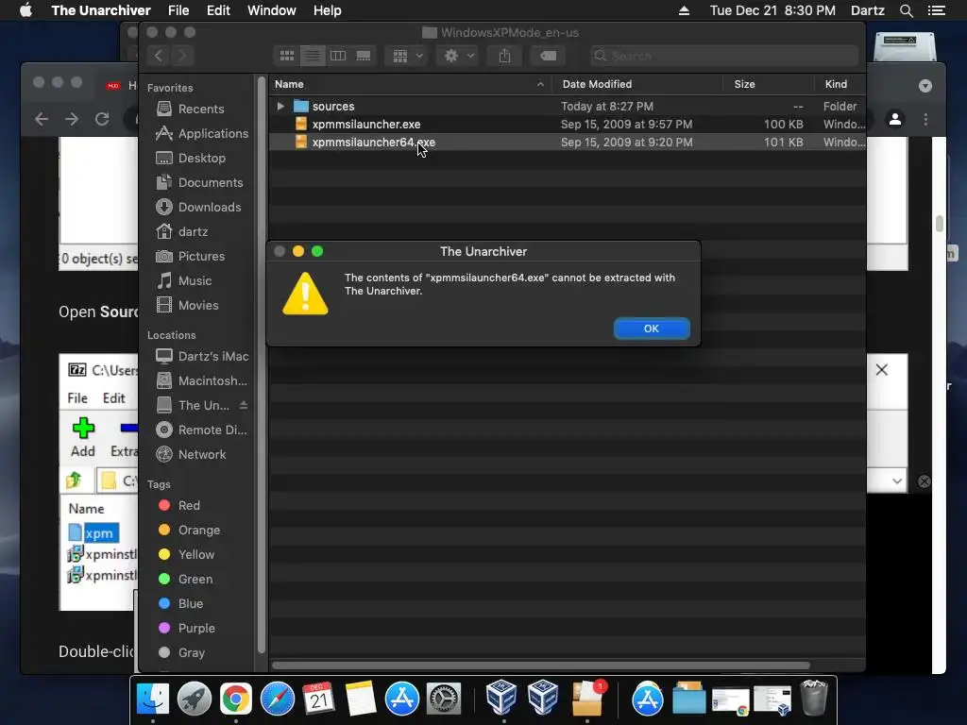Open Desktop in the Finder sidebar

(191, 158)
